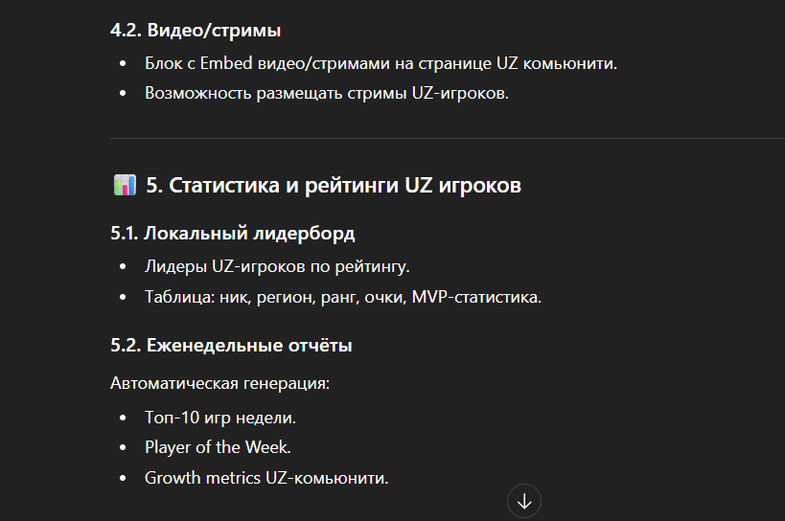Click the word Embed in first bullet
Image resolution: width=785 pixels, height=521 pixels.
(x=226, y=63)
